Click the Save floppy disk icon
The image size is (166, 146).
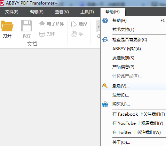[27, 26]
